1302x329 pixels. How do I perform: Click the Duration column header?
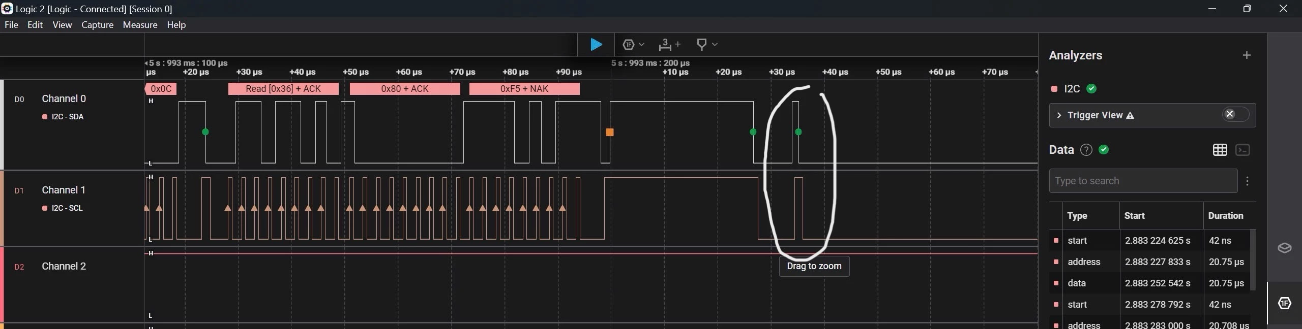(x=1226, y=216)
